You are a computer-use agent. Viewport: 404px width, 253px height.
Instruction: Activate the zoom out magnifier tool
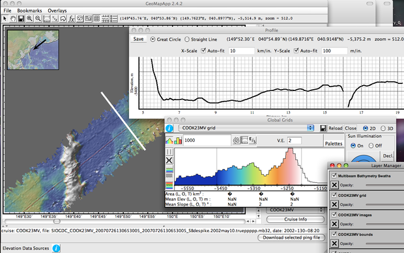coord(38,18)
